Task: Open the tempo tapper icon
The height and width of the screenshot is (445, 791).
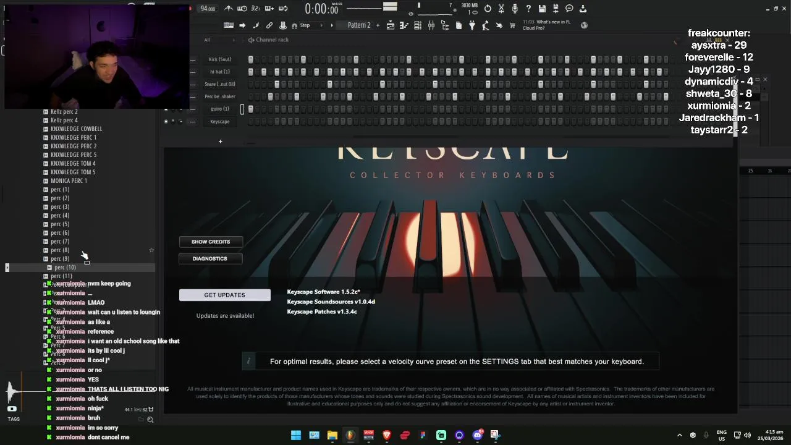Action: pyautogui.click(x=486, y=25)
